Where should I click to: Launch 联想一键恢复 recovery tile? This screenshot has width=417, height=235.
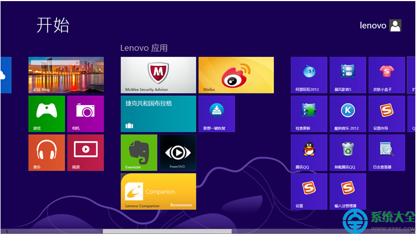[x=217, y=114]
